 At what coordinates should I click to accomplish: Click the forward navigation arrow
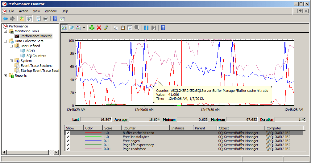[x=12, y=19]
